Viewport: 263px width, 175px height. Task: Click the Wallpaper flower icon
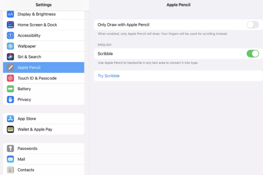click(x=11, y=46)
